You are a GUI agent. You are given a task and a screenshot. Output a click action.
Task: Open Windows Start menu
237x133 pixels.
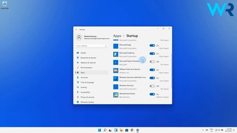tap(100, 130)
